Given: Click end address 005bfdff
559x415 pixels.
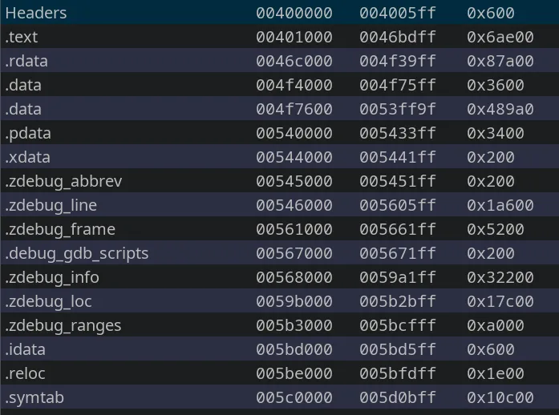Looking at the screenshot, I should click(x=398, y=373).
